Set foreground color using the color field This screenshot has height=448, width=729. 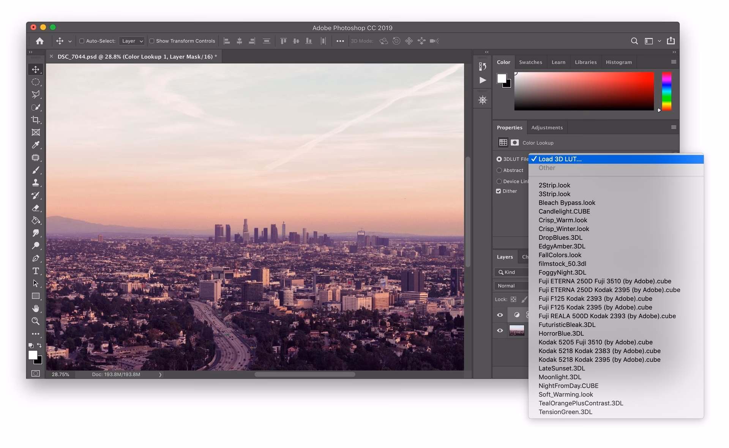click(x=584, y=91)
